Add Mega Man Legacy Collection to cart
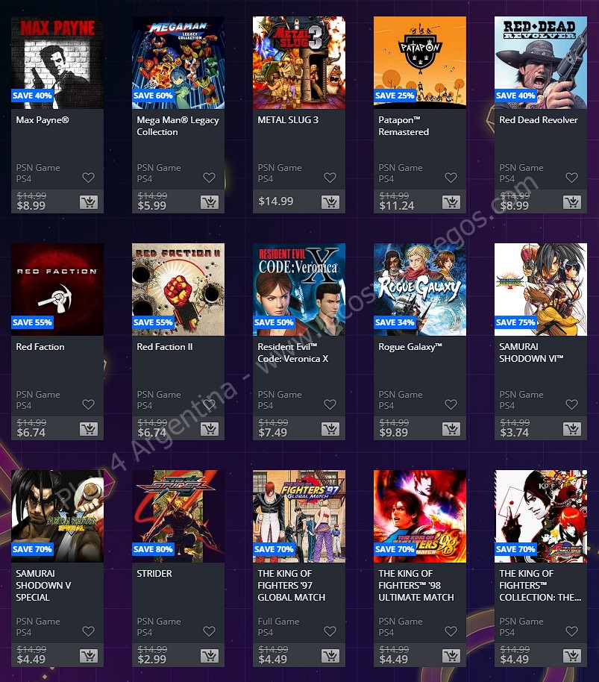This screenshot has width=599, height=682. [210, 201]
